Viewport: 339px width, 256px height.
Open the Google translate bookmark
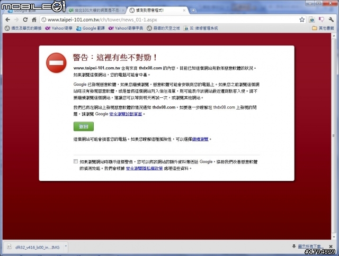point(91,28)
